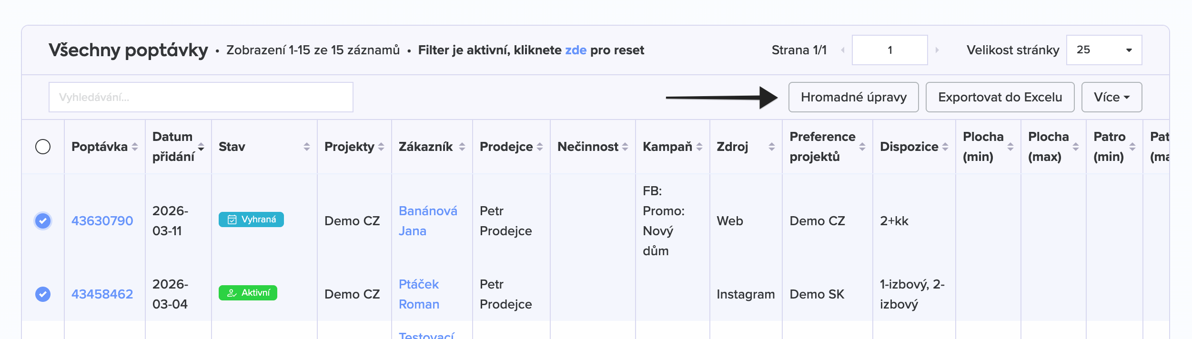Click the page number input box

889,50
